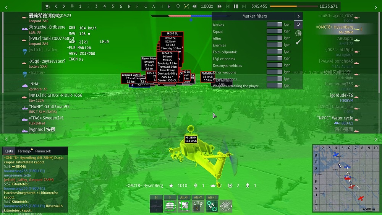The width and height of the screenshot is (382, 215).
Task: Toggle the Földi célpontok filter
Action: point(274,52)
